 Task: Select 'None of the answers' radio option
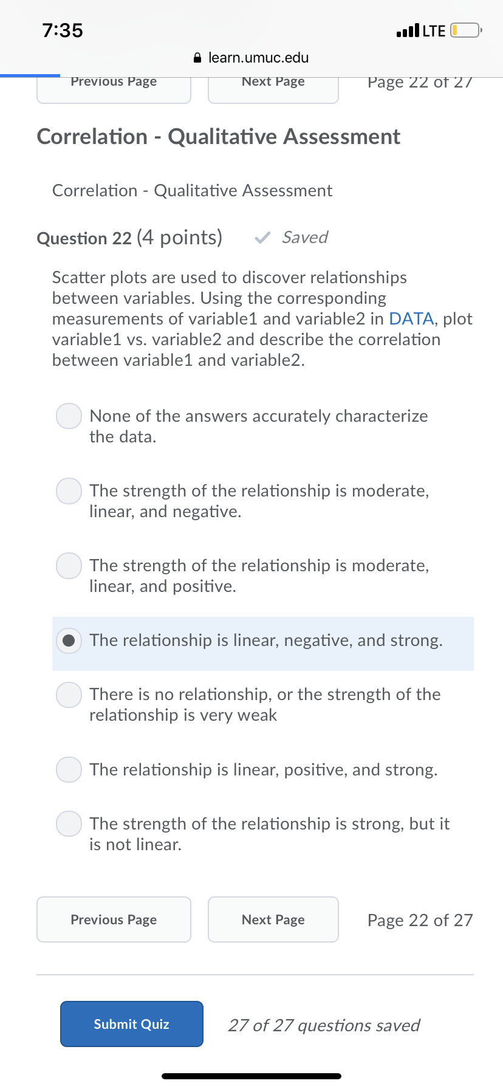[x=69, y=416]
